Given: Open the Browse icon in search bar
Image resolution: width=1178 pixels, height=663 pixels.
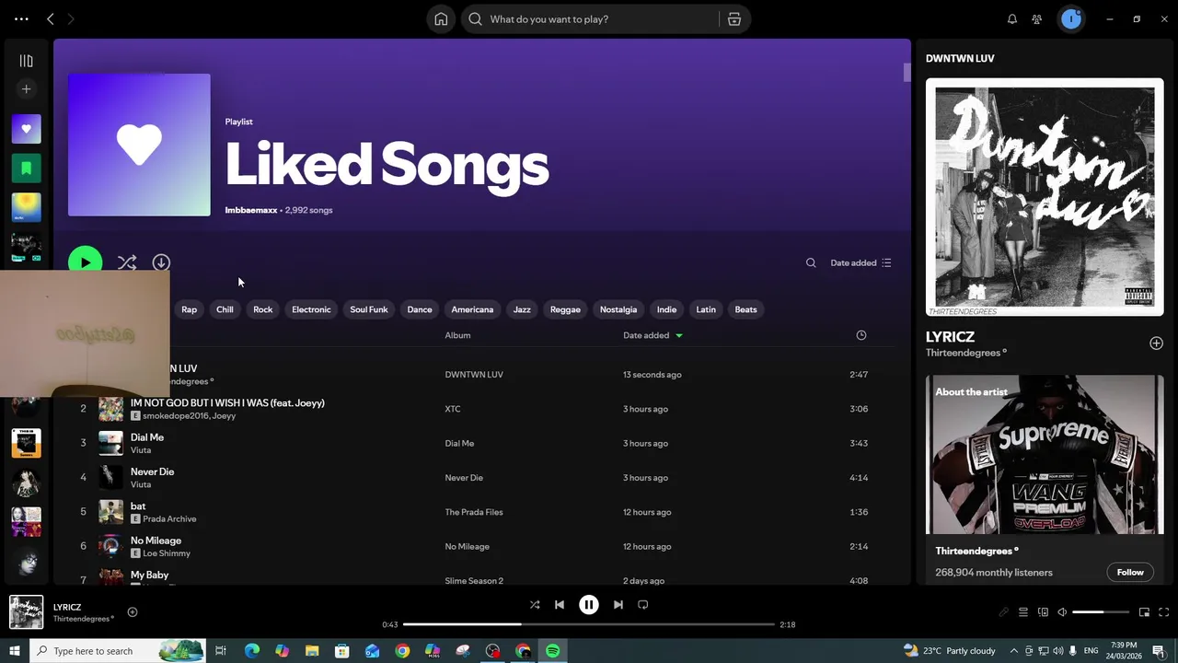Looking at the screenshot, I should point(734,19).
